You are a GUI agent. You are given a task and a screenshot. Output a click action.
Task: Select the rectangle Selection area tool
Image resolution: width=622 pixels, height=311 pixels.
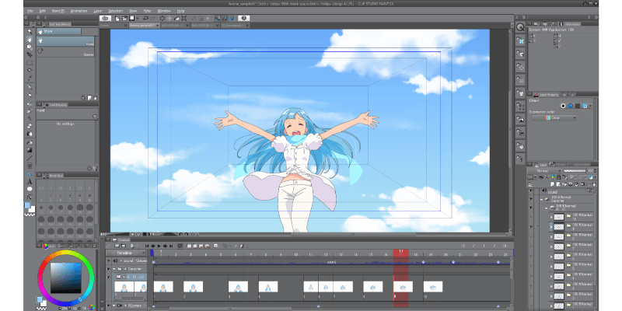point(30,63)
